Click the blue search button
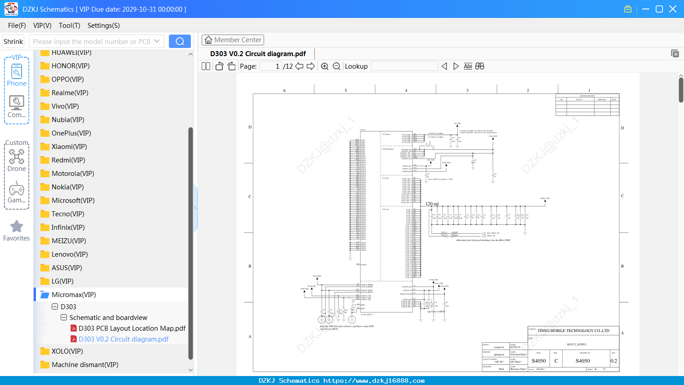This screenshot has height=385, width=684. point(180,41)
